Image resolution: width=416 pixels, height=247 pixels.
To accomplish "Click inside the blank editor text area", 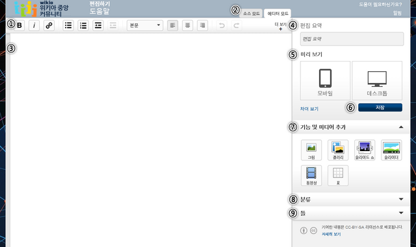I will click(x=151, y=140).
